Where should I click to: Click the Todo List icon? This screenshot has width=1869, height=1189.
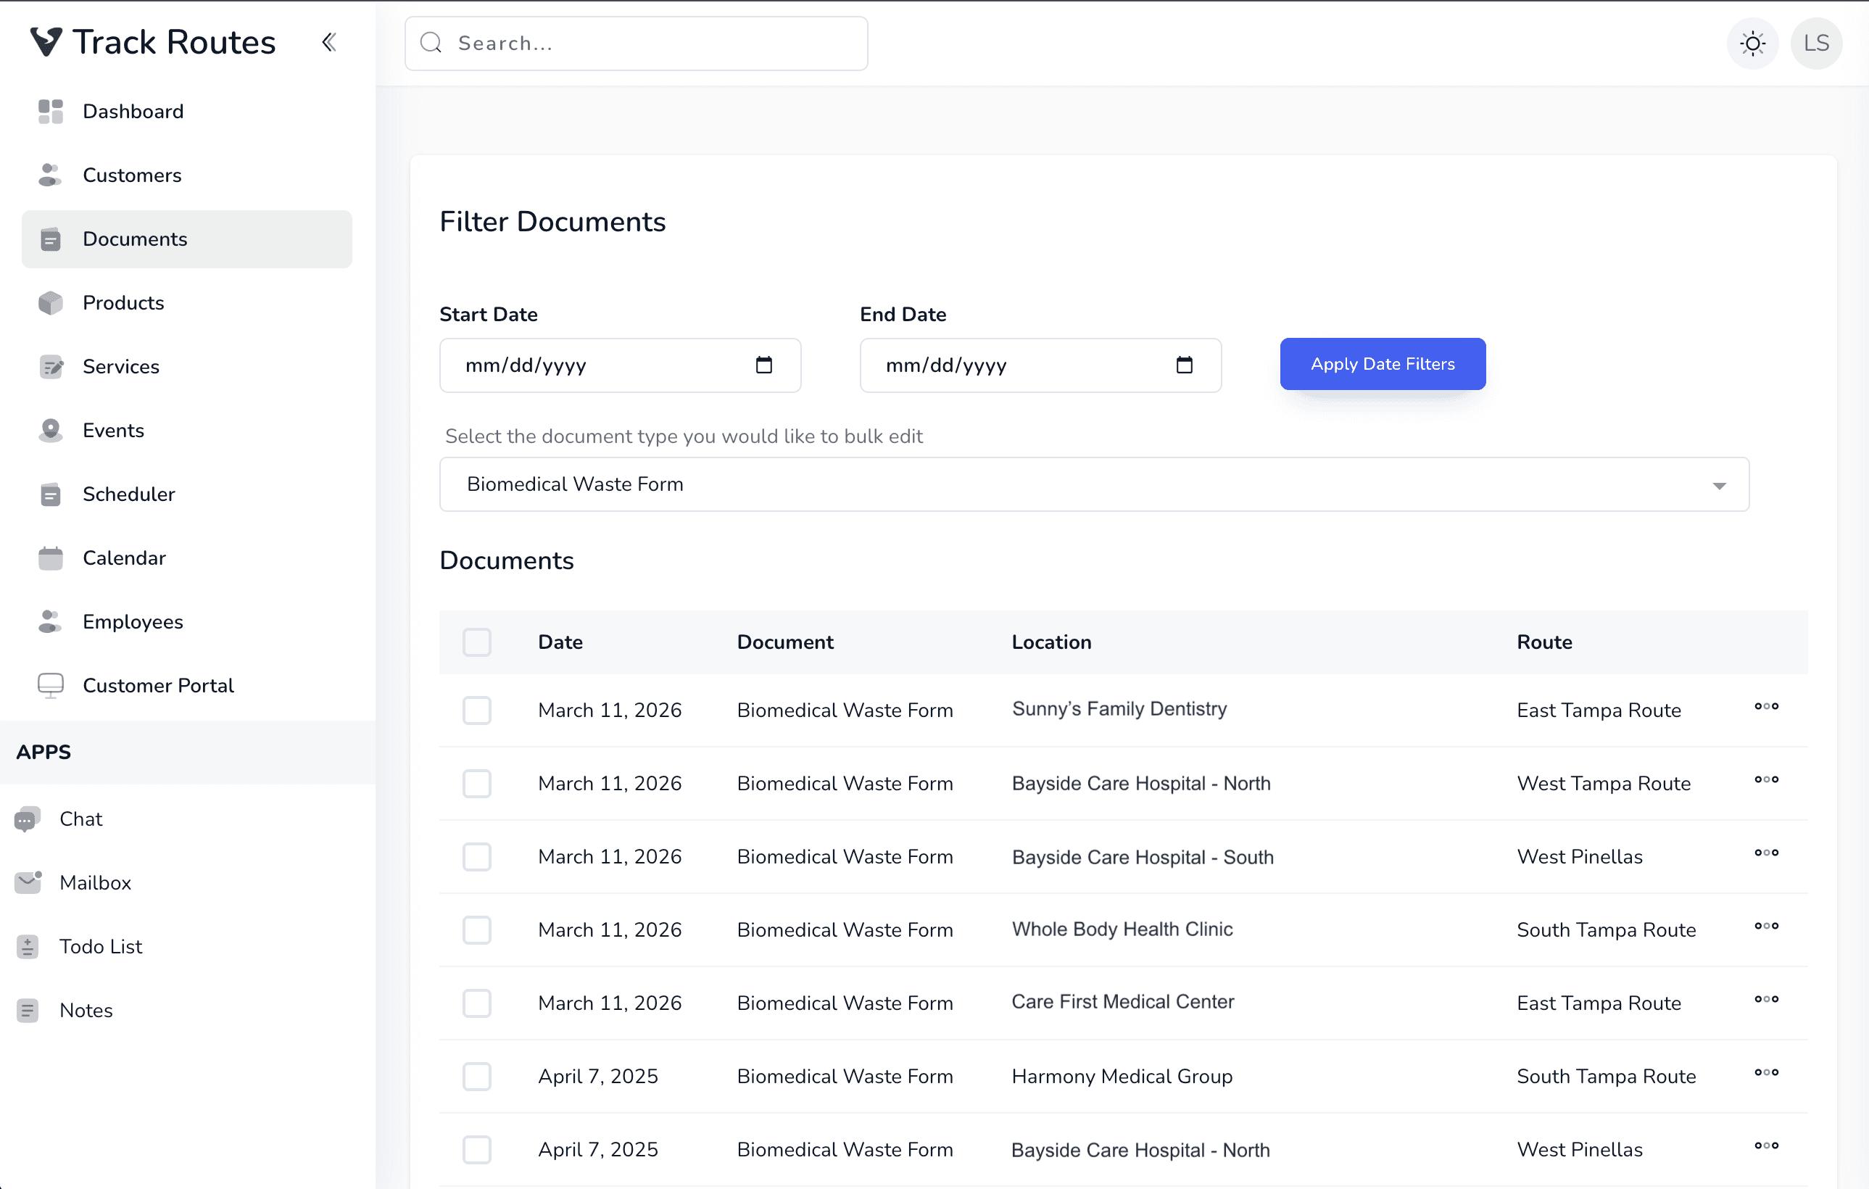[x=27, y=946]
